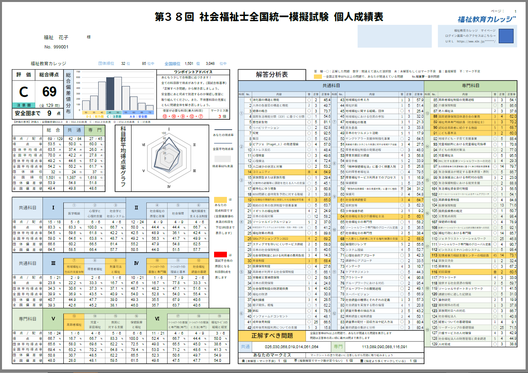Click the red swatch beside 国試不合格の原因 note

coord(220,255)
